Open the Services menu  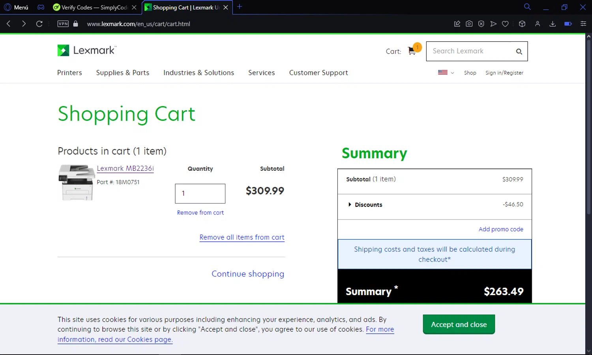pos(261,73)
